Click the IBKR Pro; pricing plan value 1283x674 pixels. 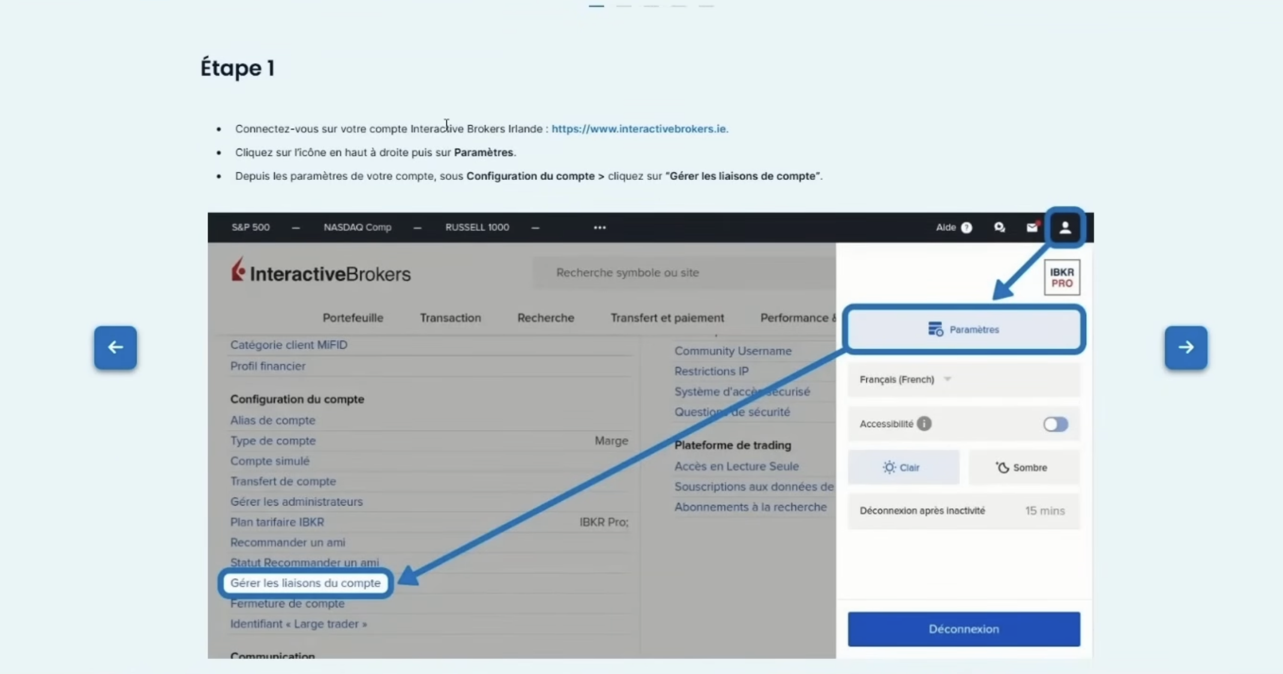click(604, 522)
